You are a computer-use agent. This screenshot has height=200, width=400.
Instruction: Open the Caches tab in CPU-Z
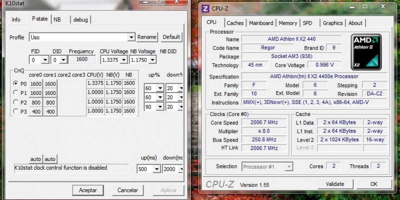(x=235, y=23)
